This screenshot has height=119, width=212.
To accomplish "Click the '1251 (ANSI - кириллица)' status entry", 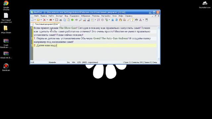I will pyautogui.click(x=87, y=62).
